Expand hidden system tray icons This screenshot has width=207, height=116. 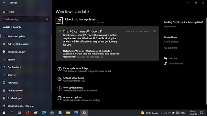tap(161, 113)
